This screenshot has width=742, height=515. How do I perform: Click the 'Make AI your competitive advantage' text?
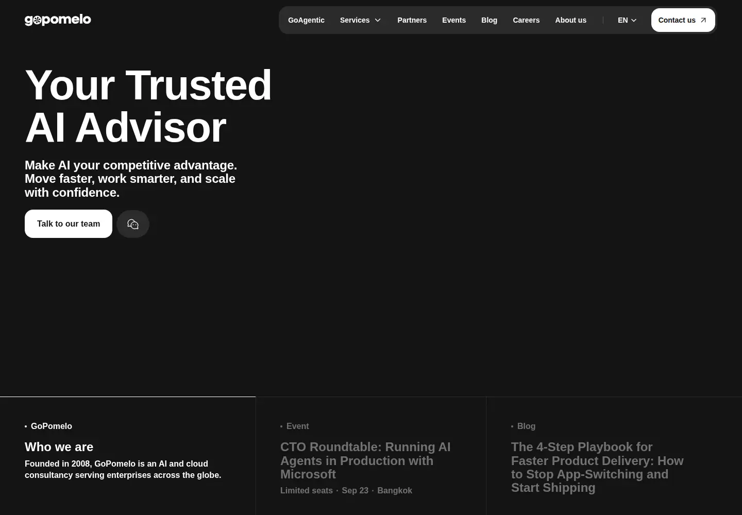point(131,179)
